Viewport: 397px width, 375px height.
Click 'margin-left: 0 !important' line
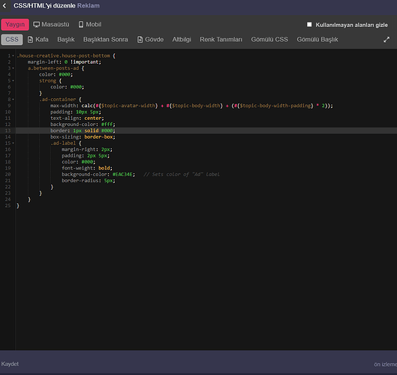(x=65, y=62)
